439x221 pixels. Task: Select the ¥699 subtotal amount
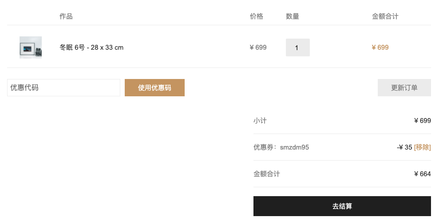(x=423, y=121)
